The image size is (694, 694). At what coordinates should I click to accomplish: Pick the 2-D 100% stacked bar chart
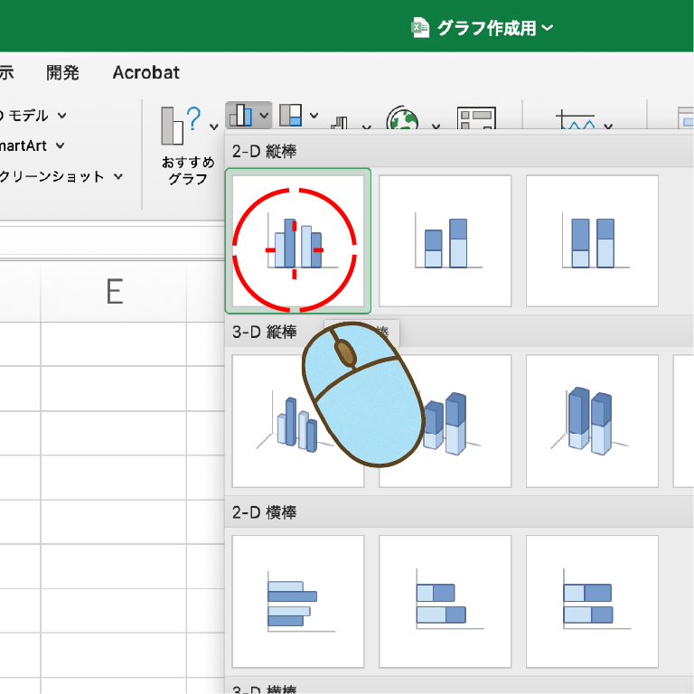[592, 602]
